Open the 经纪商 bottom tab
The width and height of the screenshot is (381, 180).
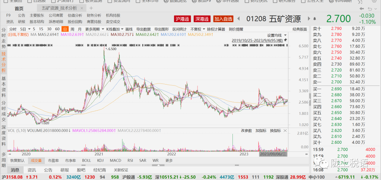[99, 170]
